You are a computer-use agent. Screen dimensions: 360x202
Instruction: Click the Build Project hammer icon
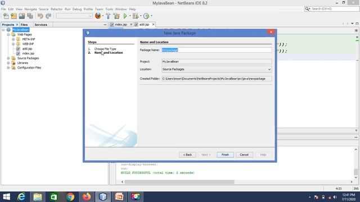click(108, 16)
